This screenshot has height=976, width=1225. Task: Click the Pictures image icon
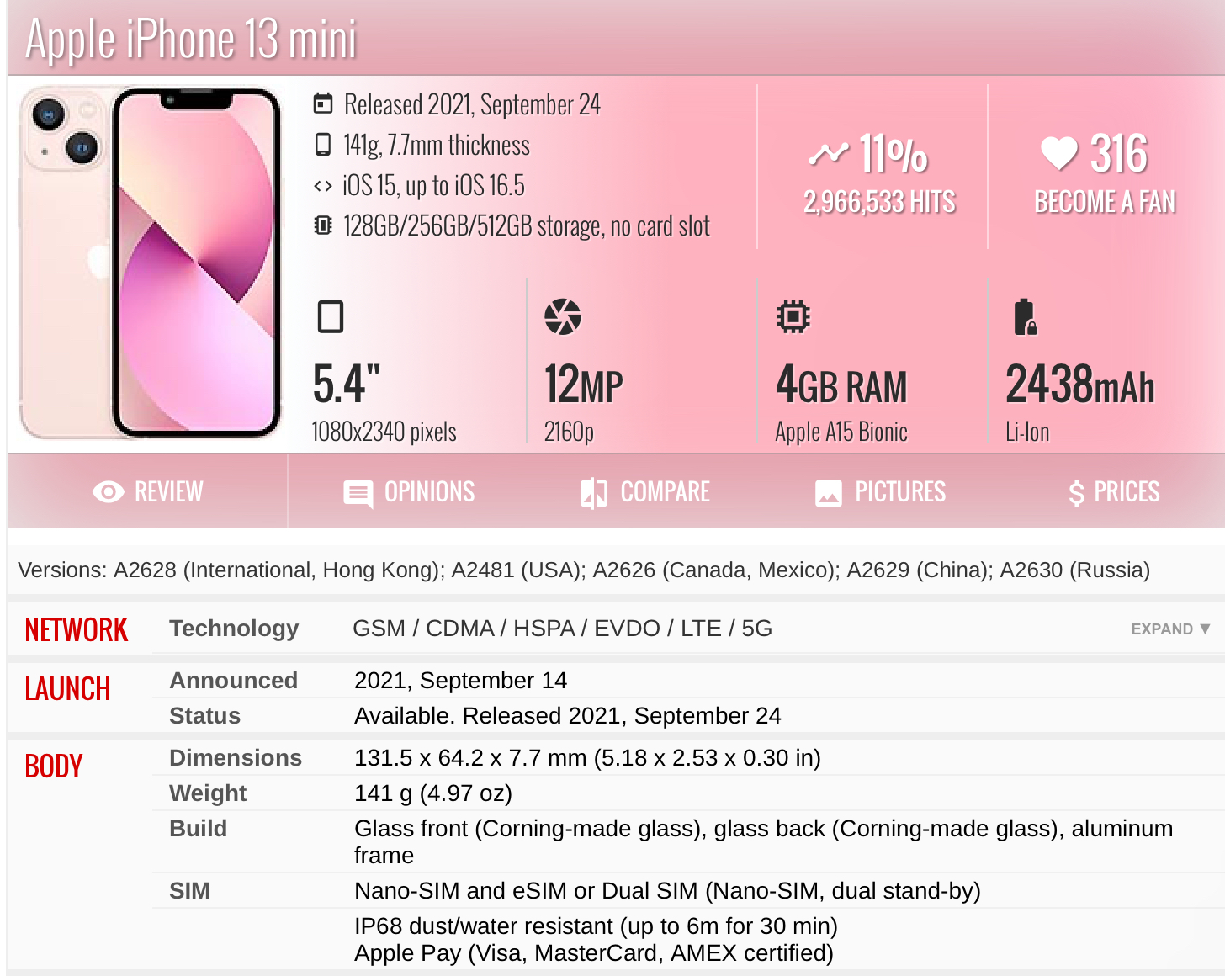click(x=829, y=493)
